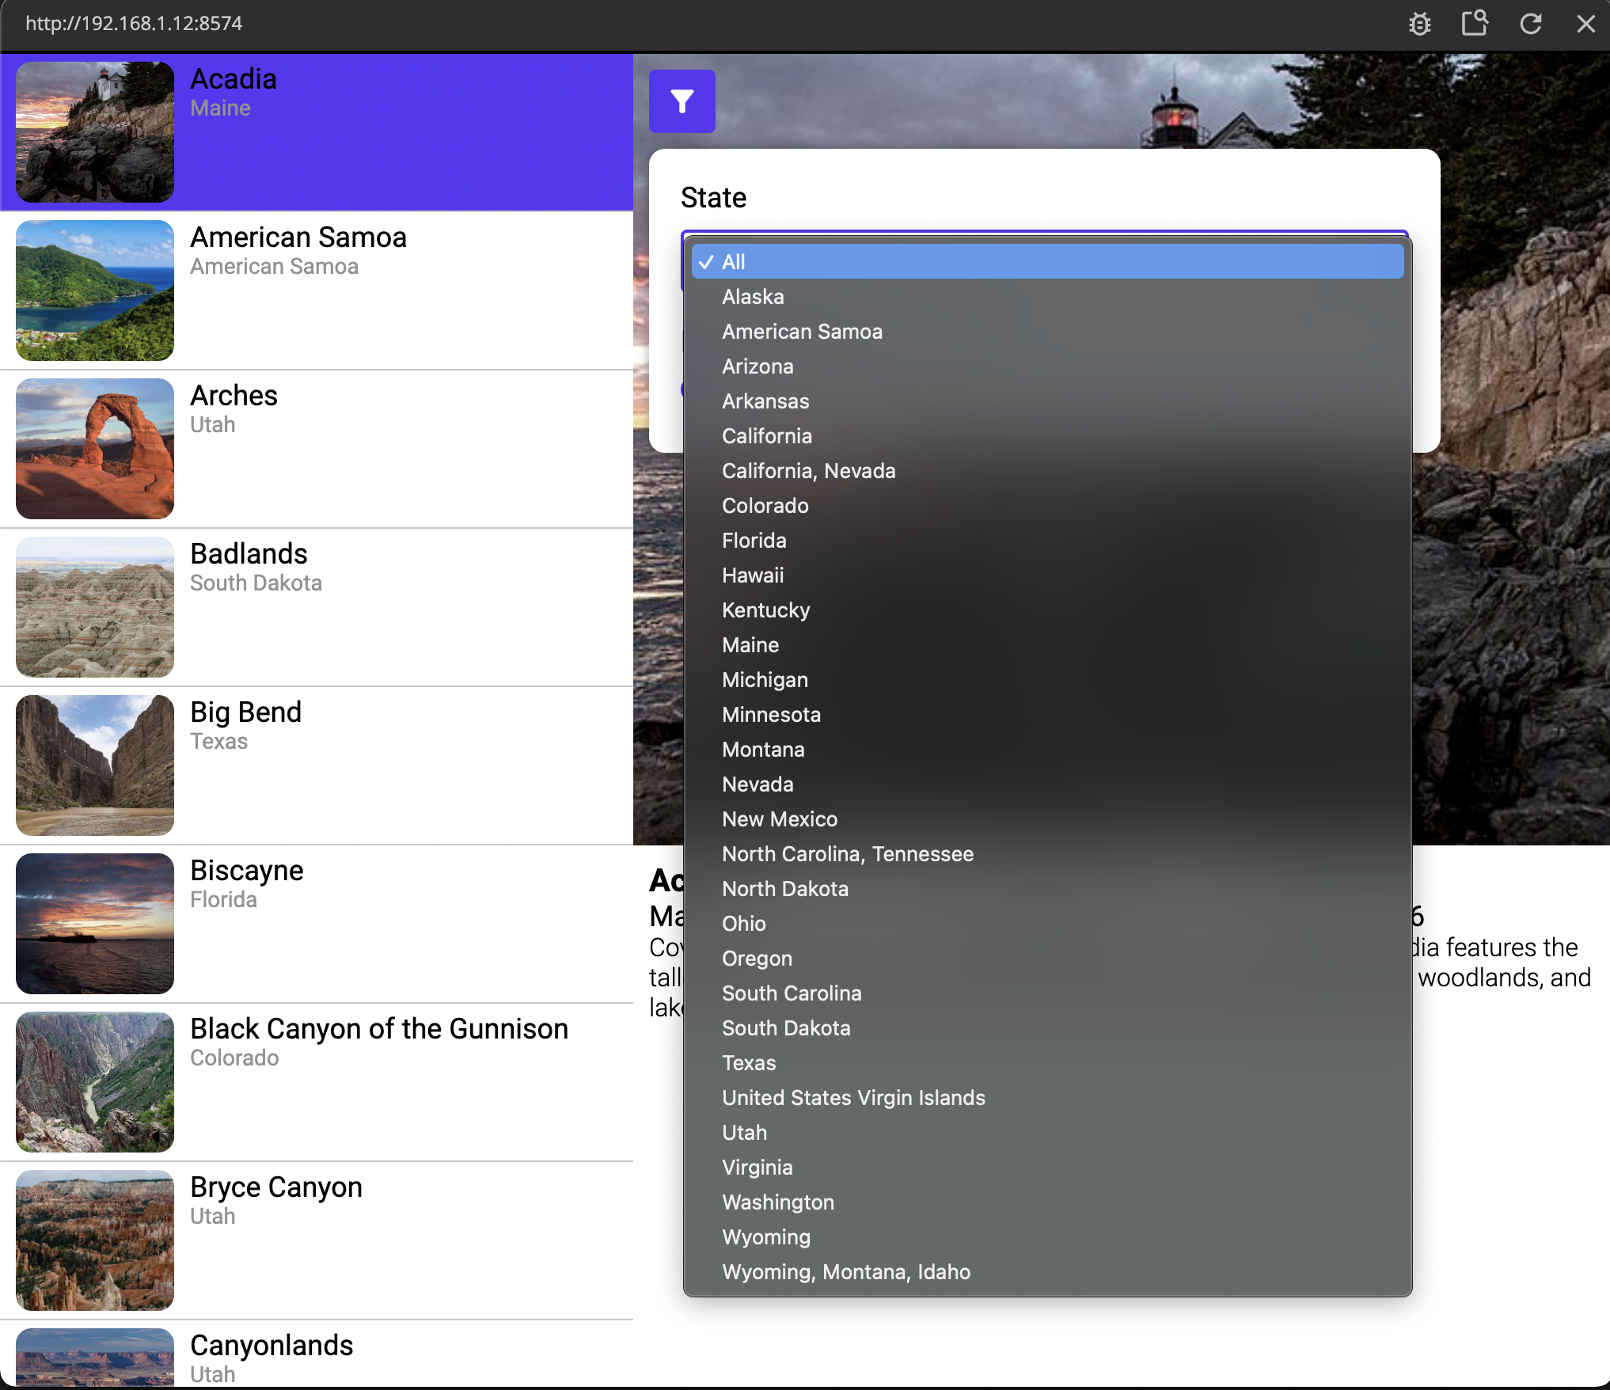
Task: Select Arizona from the State options
Action: pyautogui.click(x=1047, y=366)
